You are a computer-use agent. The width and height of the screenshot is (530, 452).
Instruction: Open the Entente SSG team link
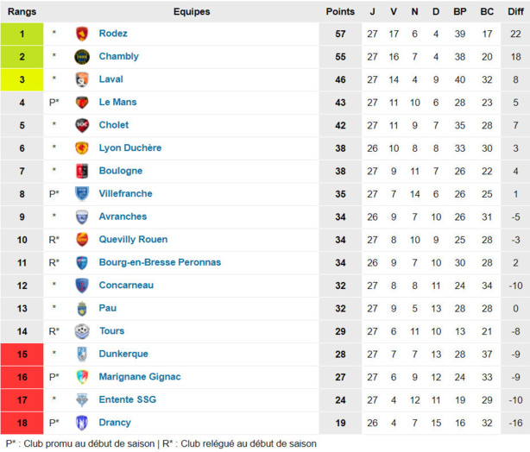pos(128,399)
